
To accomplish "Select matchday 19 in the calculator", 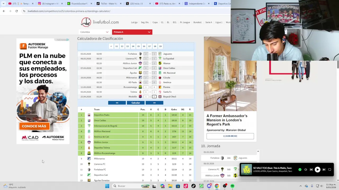I will 160,46.
